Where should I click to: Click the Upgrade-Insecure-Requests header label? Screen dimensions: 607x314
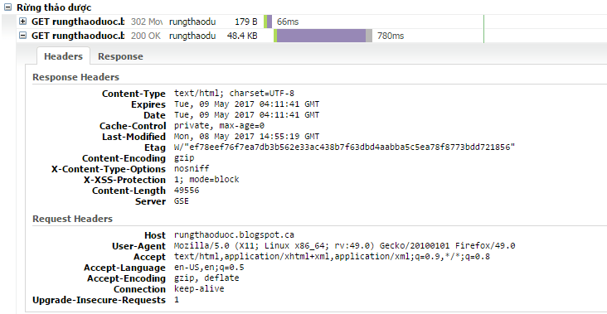100,300
